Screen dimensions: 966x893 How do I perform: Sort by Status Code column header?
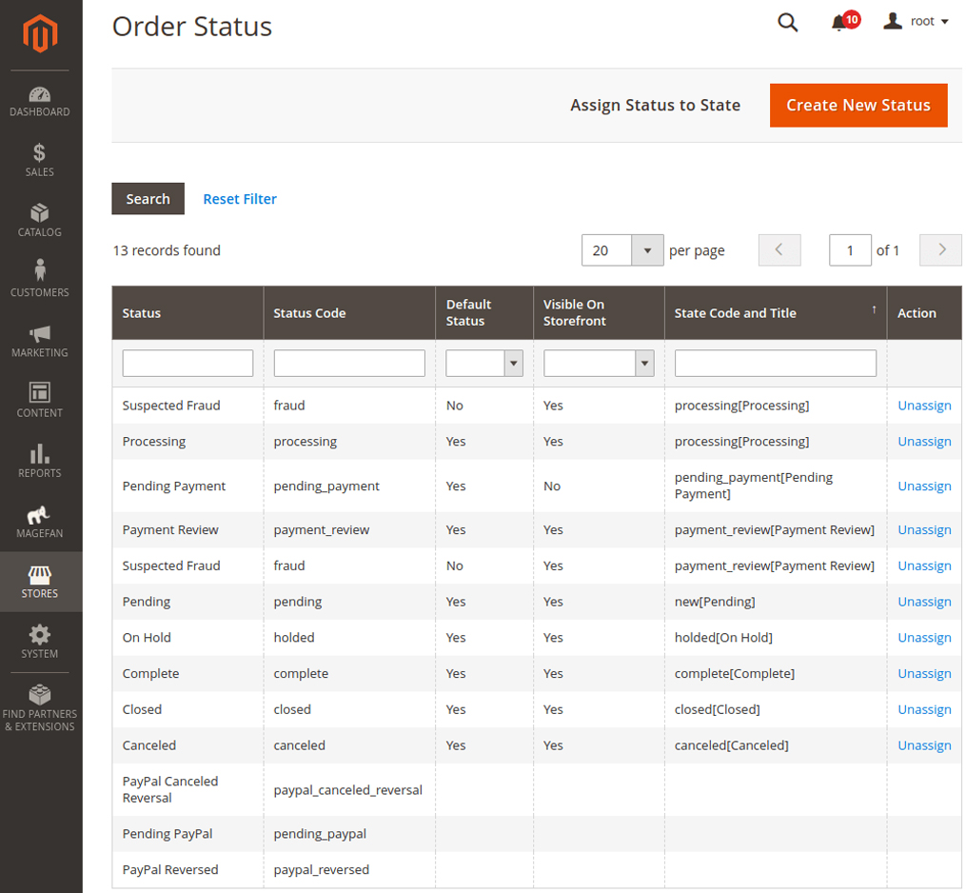pos(349,313)
